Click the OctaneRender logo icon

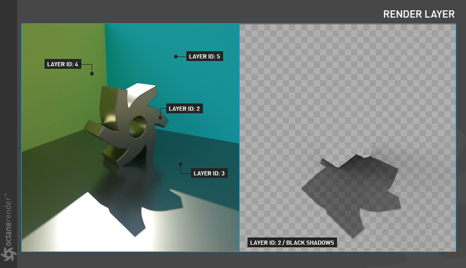pyautogui.click(x=8, y=255)
